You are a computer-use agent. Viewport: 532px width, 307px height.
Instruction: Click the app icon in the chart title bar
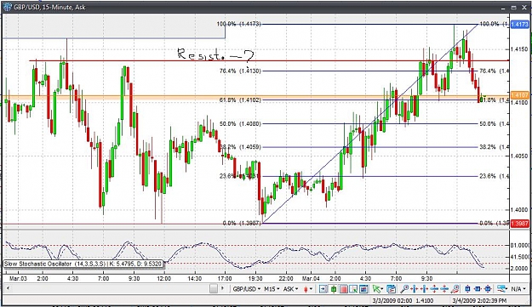7,7
